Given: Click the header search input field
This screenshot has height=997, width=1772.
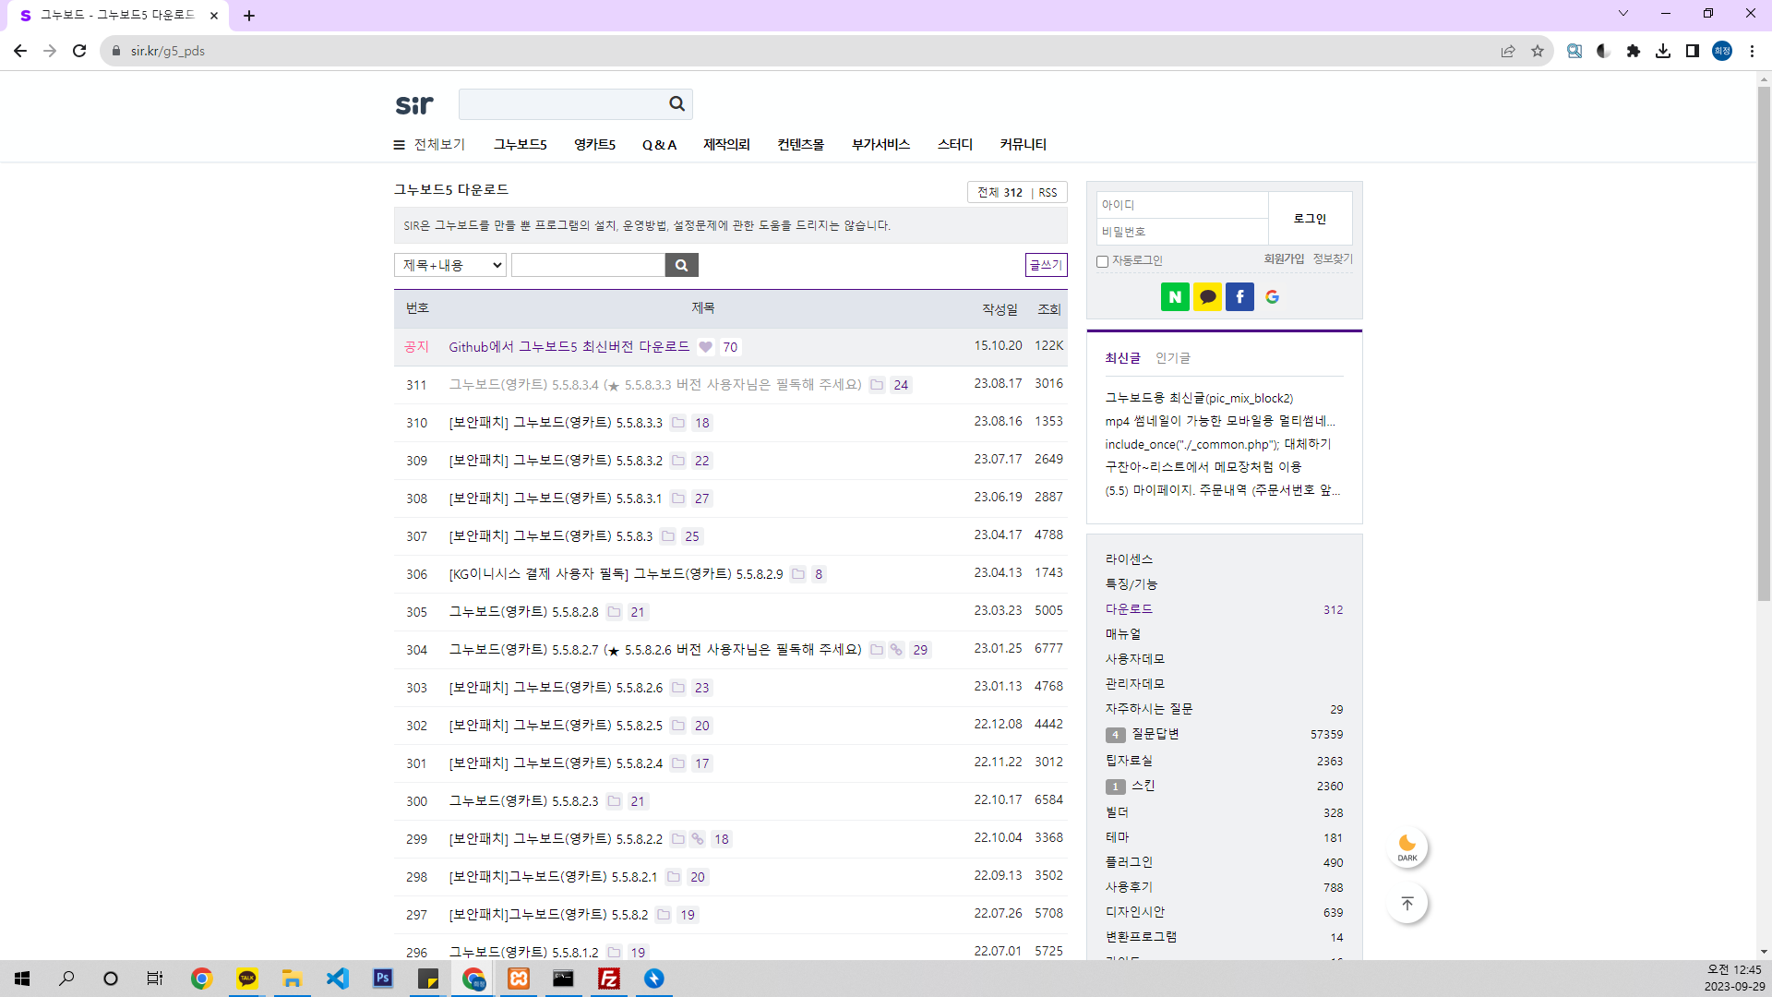Looking at the screenshot, I should pos(563,104).
